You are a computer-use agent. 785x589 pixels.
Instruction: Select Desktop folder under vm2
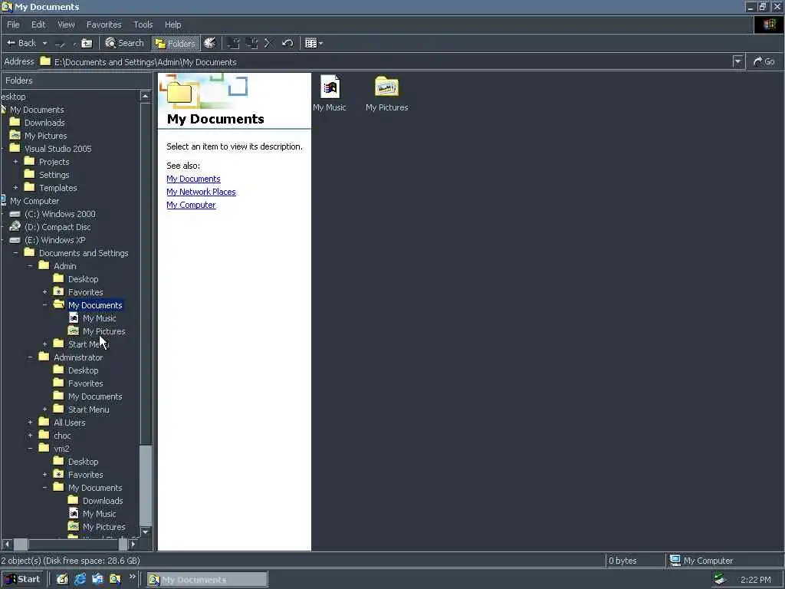pyautogui.click(x=83, y=461)
